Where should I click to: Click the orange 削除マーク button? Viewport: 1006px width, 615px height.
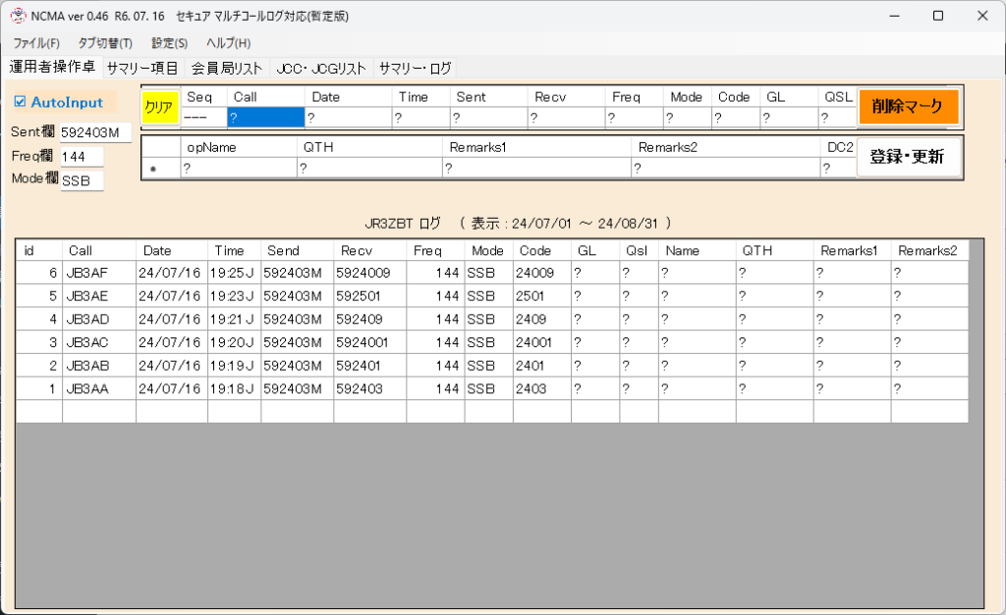point(908,106)
